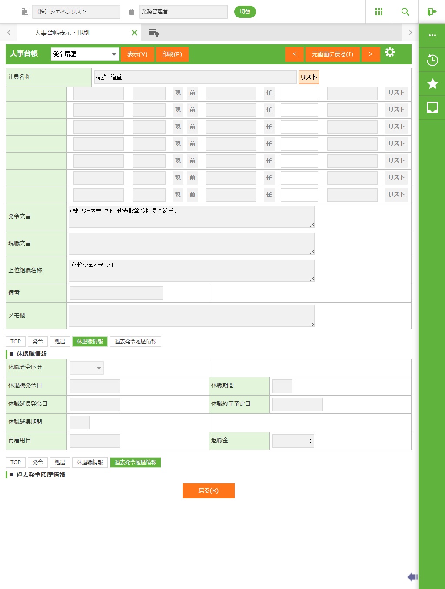
Task: Close the 人事台帳表示・印刷 tab
Action: pos(134,33)
